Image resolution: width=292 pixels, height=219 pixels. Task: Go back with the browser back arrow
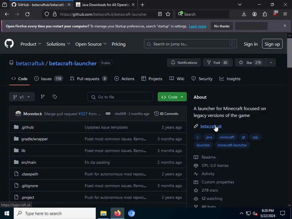tap(7, 14)
